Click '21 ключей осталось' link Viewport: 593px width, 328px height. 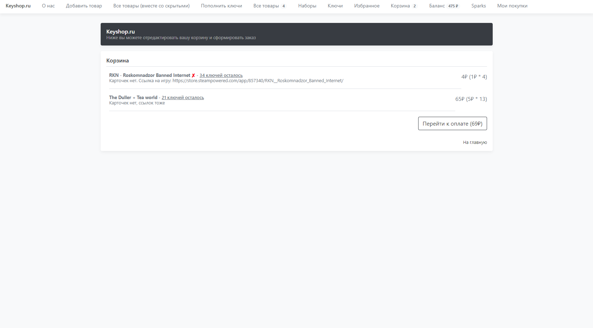tap(183, 98)
